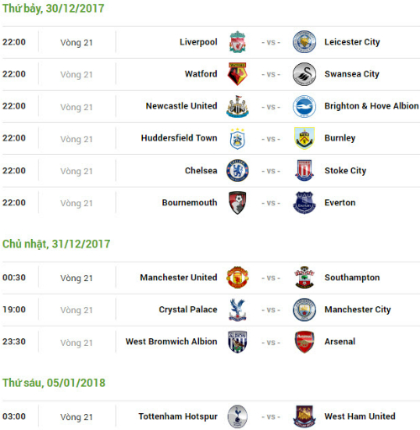Click the Thứ bảy, 30/12/2017 date heading
420x430 pixels.
tap(53, 8)
